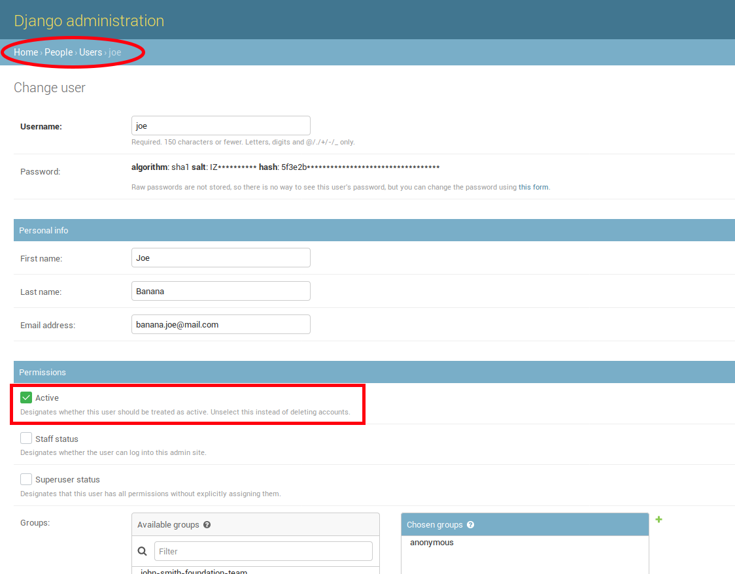Click the green plus add-group icon
The image size is (735, 574).
(x=658, y=519)
